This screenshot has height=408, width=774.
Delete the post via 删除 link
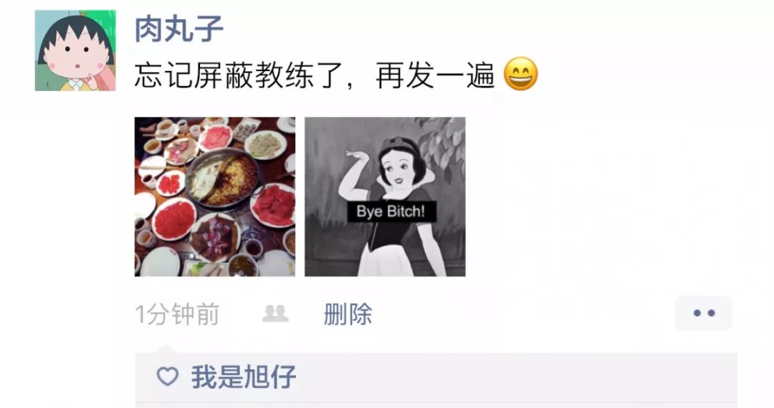coord(348,314)
